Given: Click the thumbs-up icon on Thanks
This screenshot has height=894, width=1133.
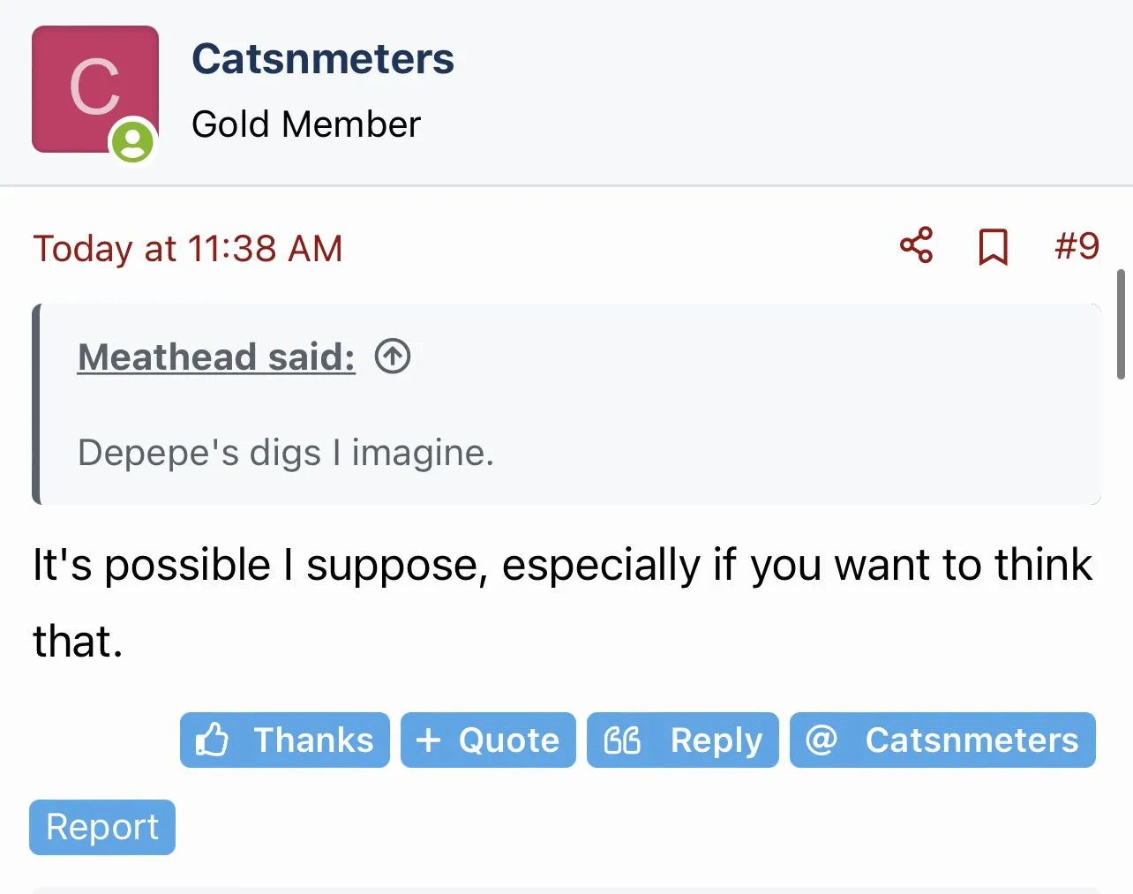Looking at the screenshot, I should point(213,740).
